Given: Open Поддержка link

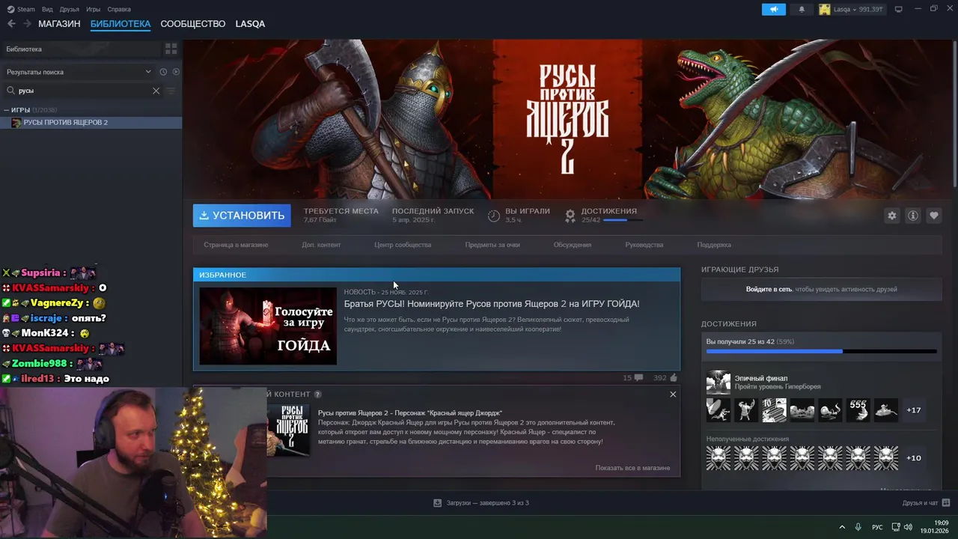Looking at the screenshot, I should (x=714, y=245).
